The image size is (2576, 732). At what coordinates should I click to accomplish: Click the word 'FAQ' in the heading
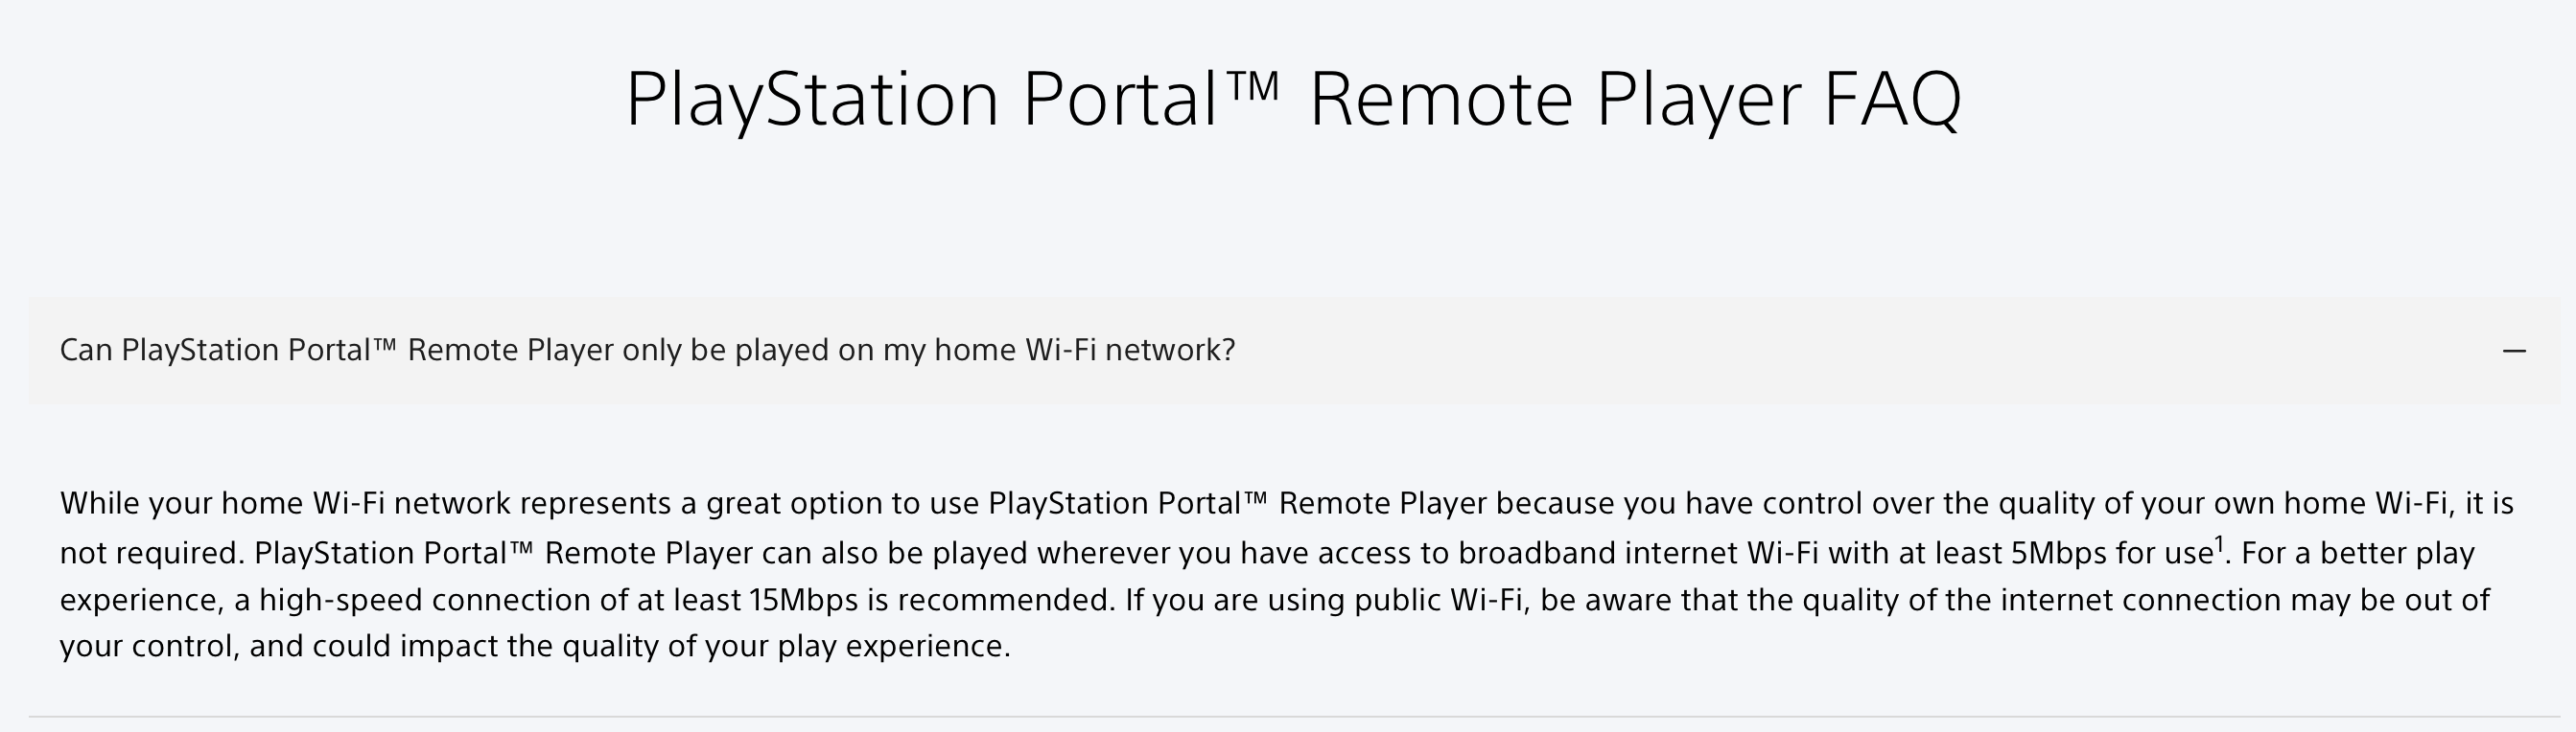tap(1892, 99)
